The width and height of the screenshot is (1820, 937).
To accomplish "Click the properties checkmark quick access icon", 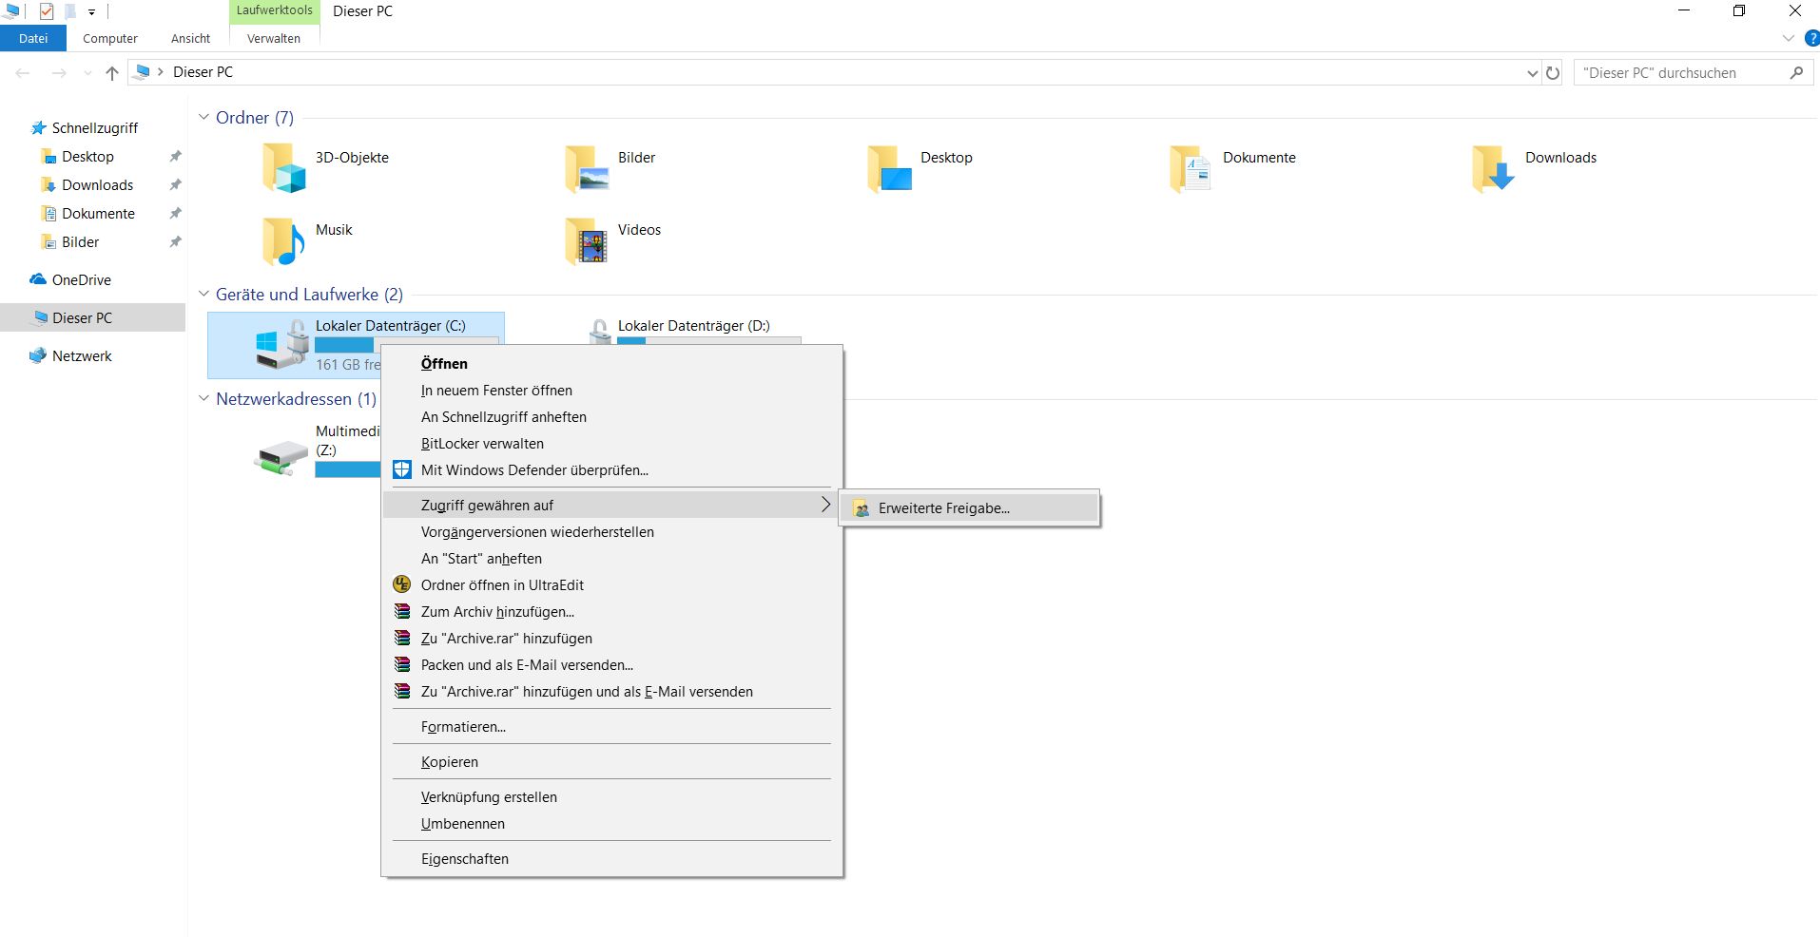I will click(47, 11).
